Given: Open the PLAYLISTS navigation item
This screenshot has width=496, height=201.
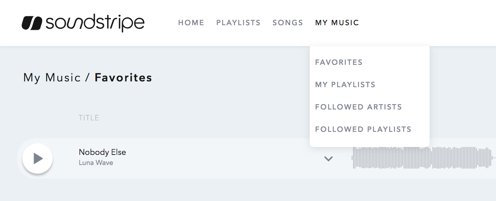Looking at the screenshot, I should point(238,23).
